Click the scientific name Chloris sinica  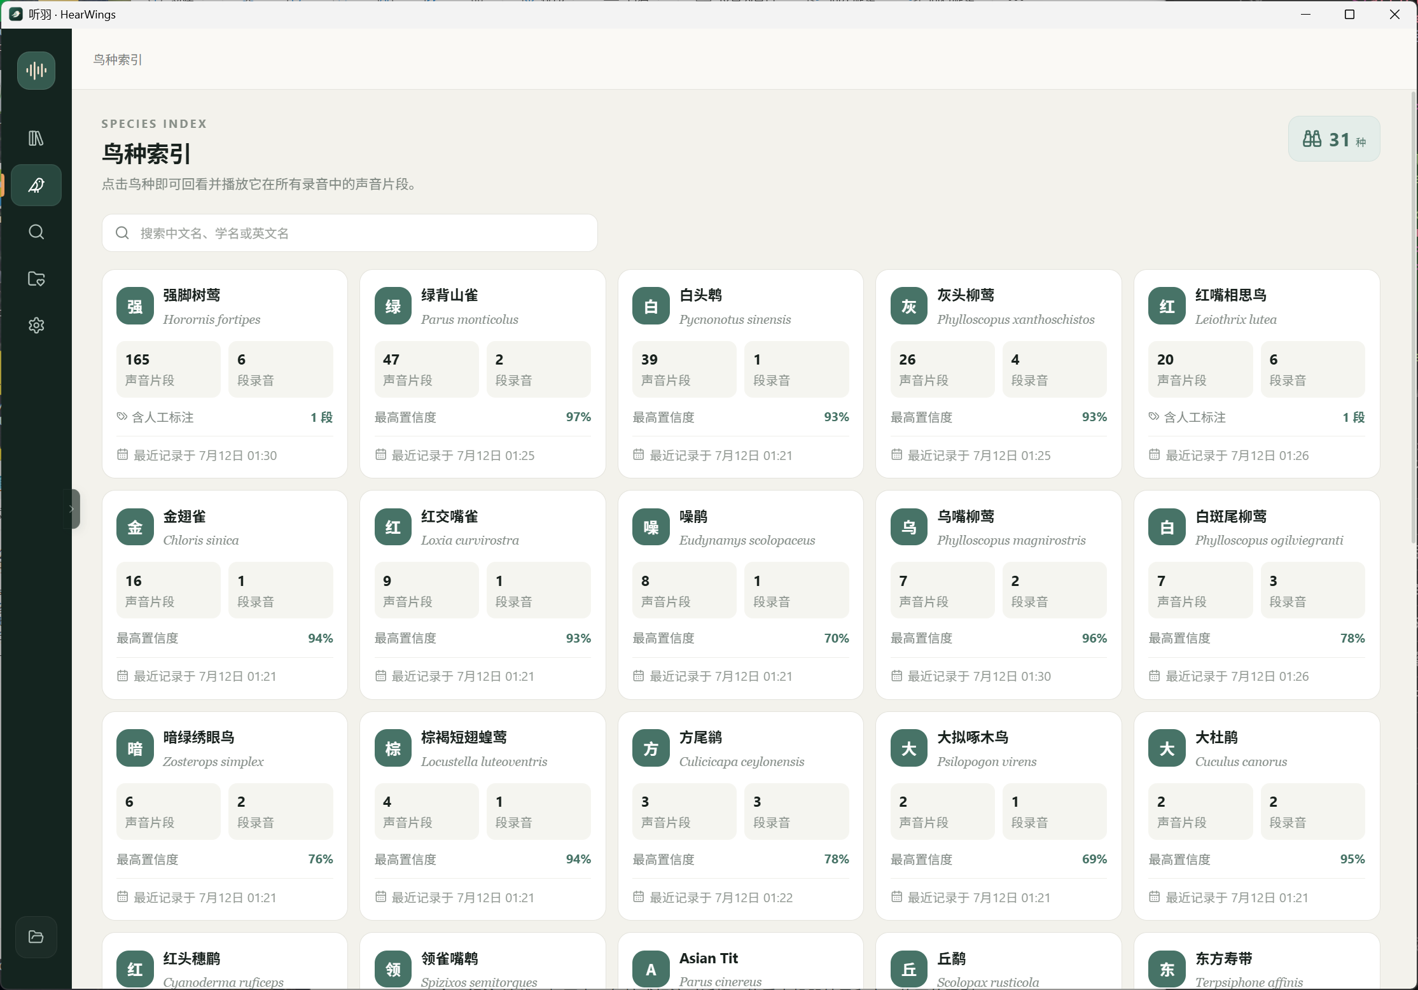coord(201,540)
